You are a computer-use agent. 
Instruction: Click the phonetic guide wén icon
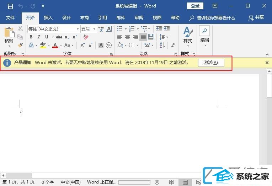click(x=101, y=29)
